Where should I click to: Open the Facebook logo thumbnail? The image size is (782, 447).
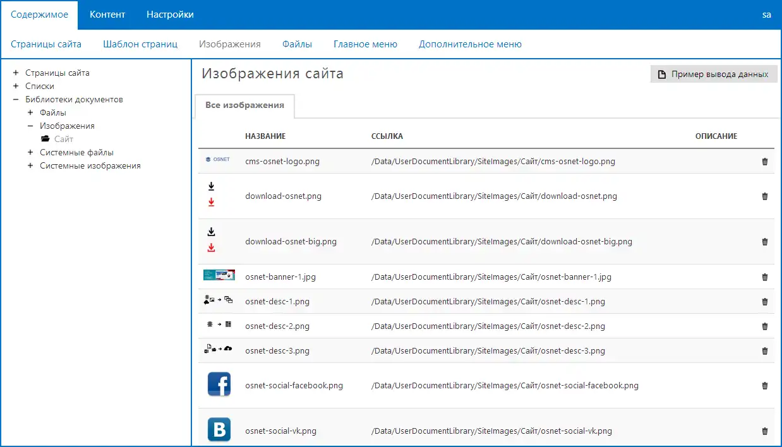pos(219,384)
